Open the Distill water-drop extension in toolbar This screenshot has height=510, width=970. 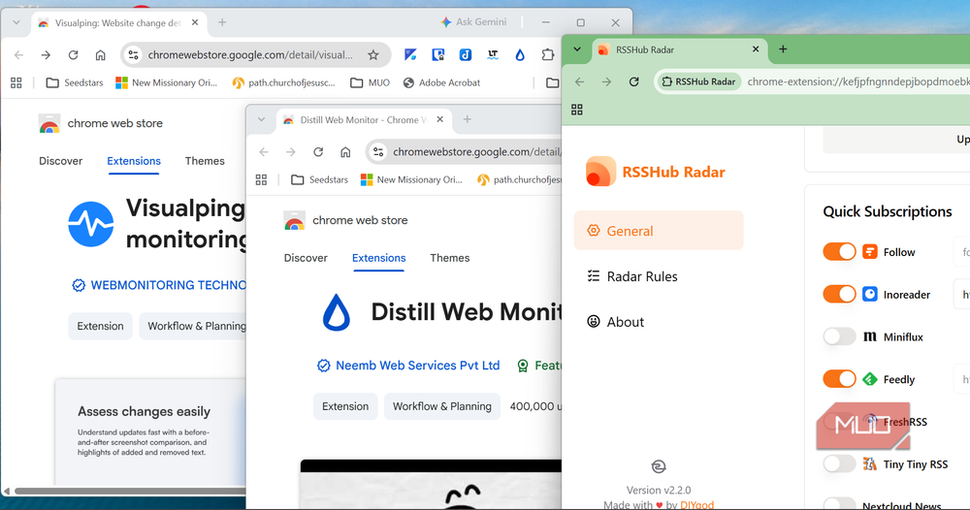[520, 55]
